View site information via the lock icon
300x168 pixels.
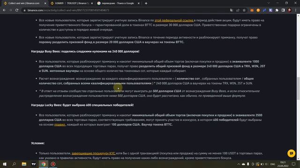click(x=24, y=10)
